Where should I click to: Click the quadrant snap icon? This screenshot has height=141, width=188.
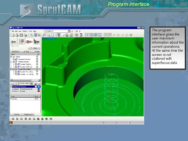(127, 35)
